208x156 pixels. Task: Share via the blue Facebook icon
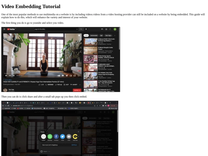56,136
